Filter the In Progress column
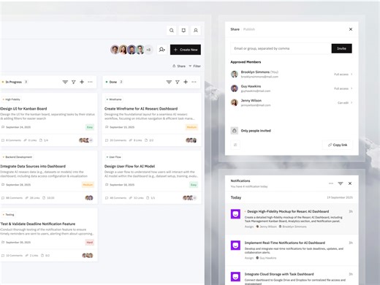Image resolution: width=380 pixels, height=285 pixels. [74, 82]
